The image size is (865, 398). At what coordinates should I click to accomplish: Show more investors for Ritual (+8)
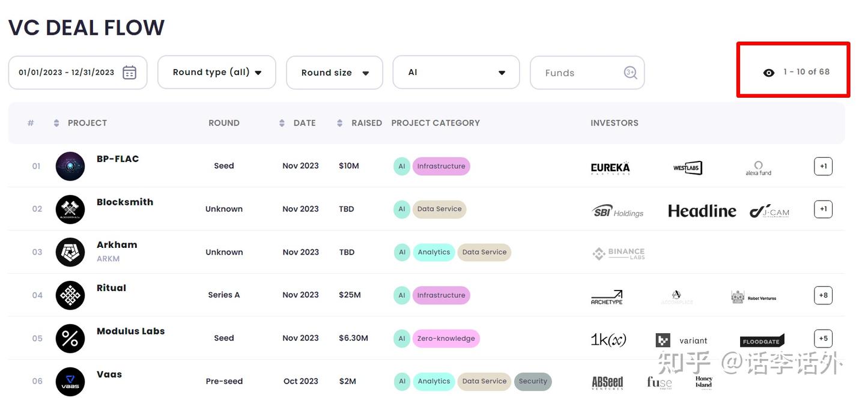tap(823, 295)
